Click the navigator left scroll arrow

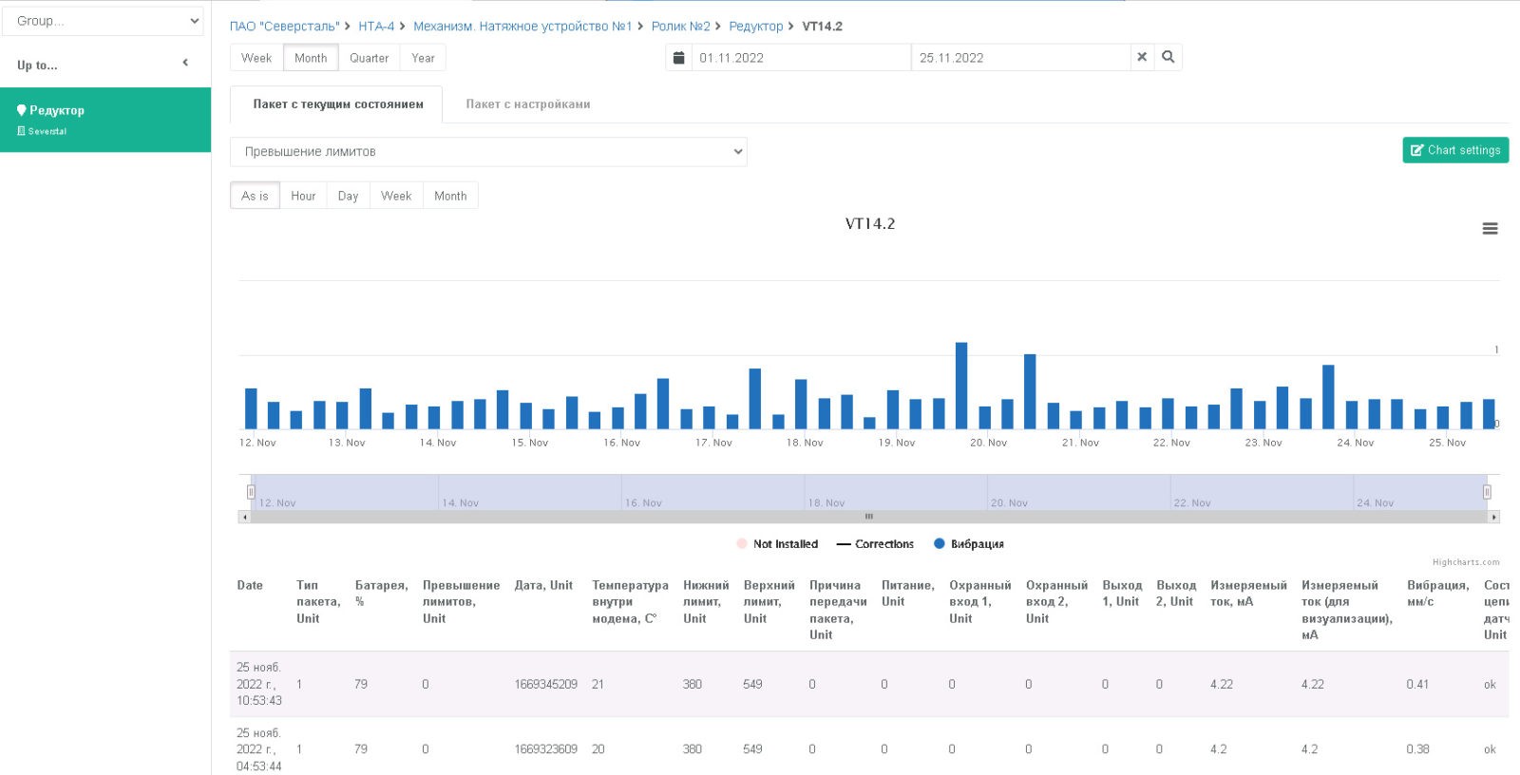[244, 518]
